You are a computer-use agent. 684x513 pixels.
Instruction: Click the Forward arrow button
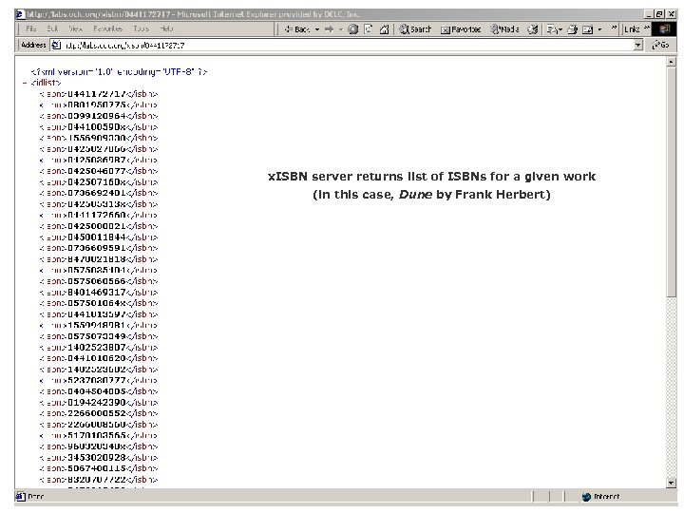[330, 29]
